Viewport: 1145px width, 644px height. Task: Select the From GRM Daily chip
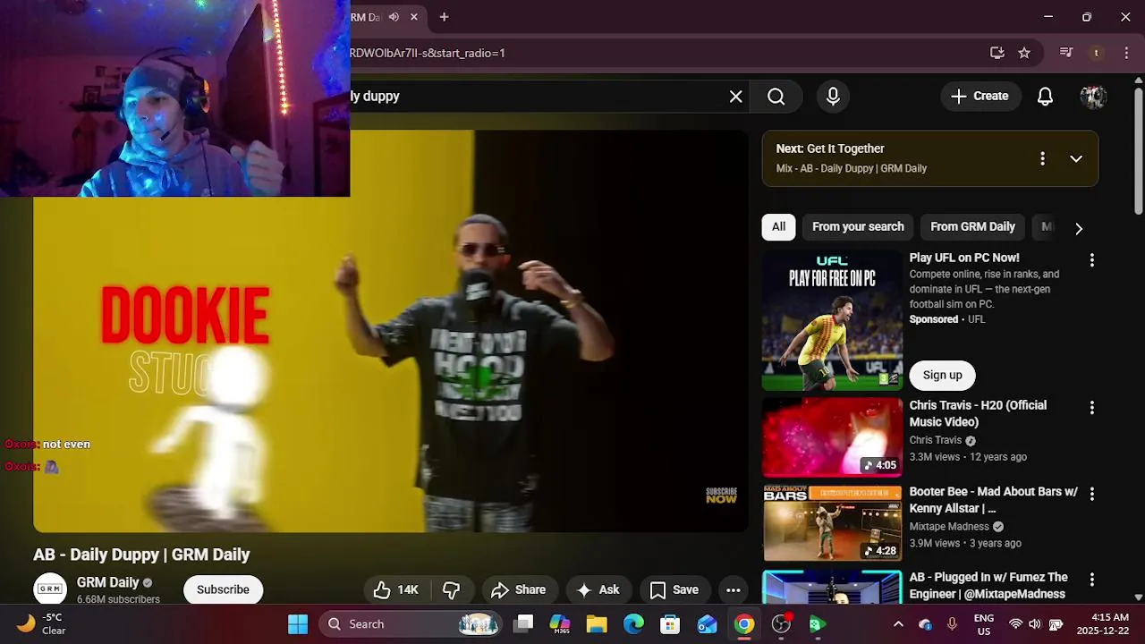coord(972,227)
